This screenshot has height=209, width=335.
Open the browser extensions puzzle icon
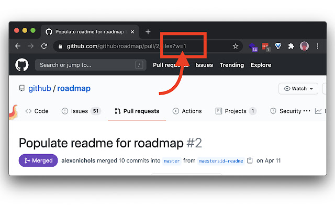[291, 46]
